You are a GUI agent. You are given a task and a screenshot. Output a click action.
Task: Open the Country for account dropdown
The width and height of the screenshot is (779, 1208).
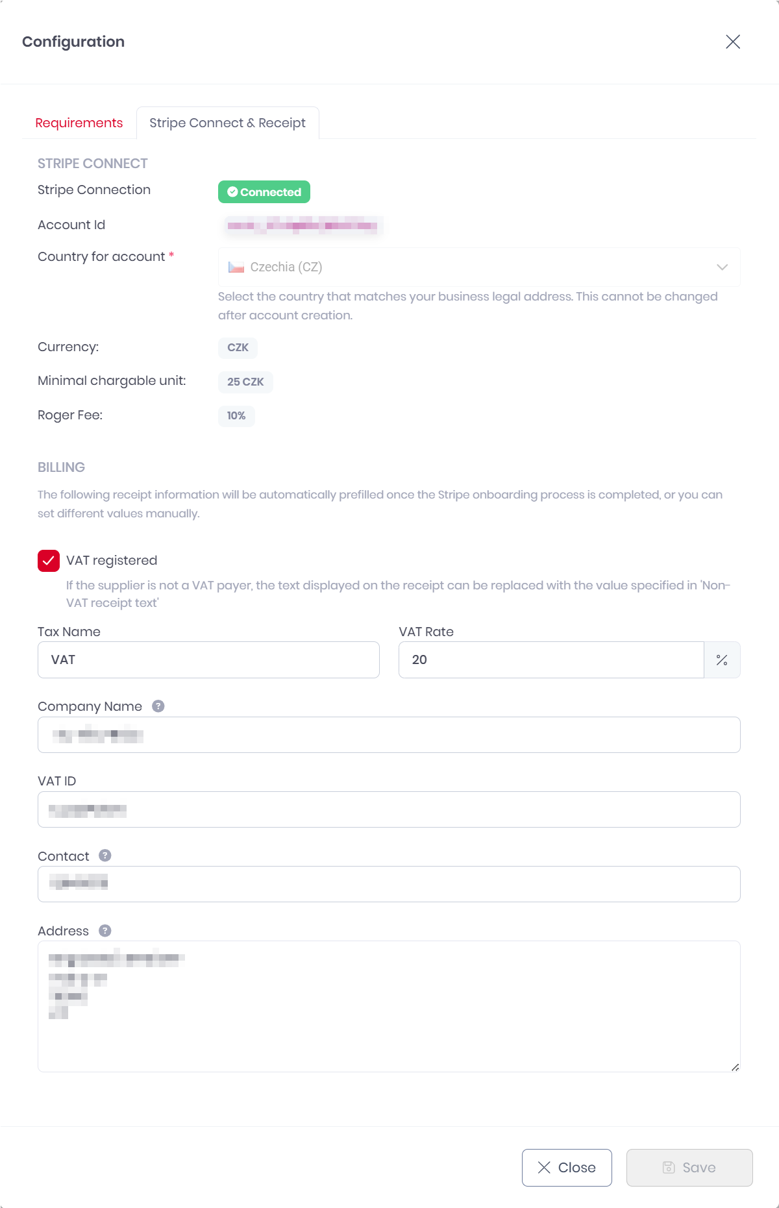point(479,267)
